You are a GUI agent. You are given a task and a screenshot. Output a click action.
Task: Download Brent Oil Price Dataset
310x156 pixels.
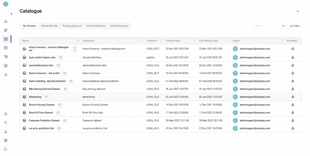point(293,113)
